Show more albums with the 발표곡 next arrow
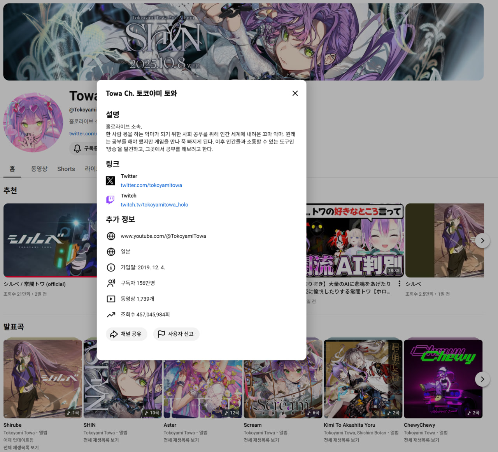This screenshot has height=452, width=498. 482,379
